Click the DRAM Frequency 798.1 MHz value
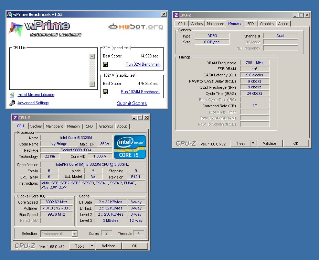This screenshot has height=260, width=319. pos(255,63)
